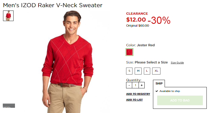Select the red sweater thumbnail image

pyautogui.click(x=8, y=16)
